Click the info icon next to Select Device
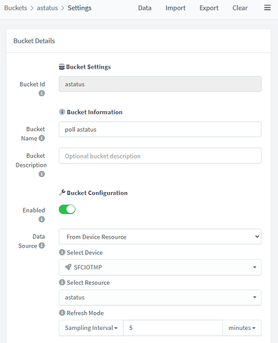The height and width of the screenshot is (343, 278). 62,252
